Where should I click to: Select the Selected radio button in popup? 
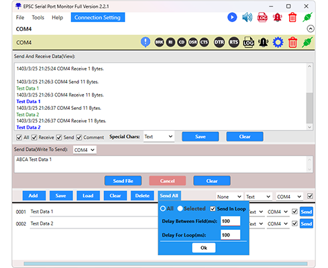[180, 208]
